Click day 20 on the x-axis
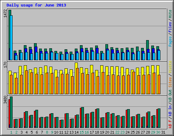 tap(107, 132)
